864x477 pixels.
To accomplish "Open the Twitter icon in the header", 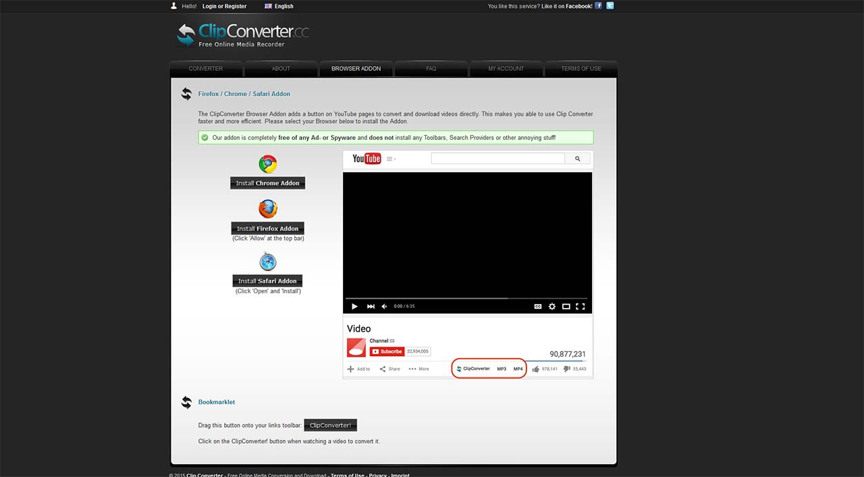I will coord(610,6).
